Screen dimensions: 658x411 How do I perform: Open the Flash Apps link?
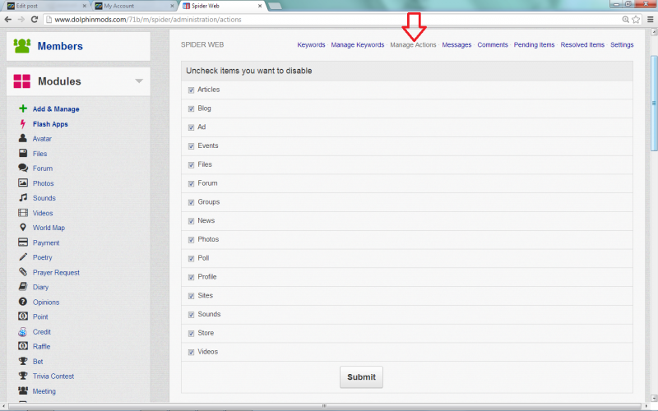[50, 124]
